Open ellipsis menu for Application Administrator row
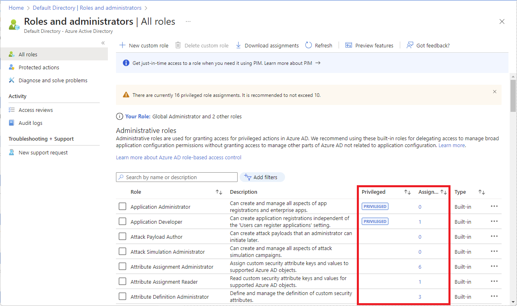This screenshot has width=517, height=306. click(x=494, y=206)
